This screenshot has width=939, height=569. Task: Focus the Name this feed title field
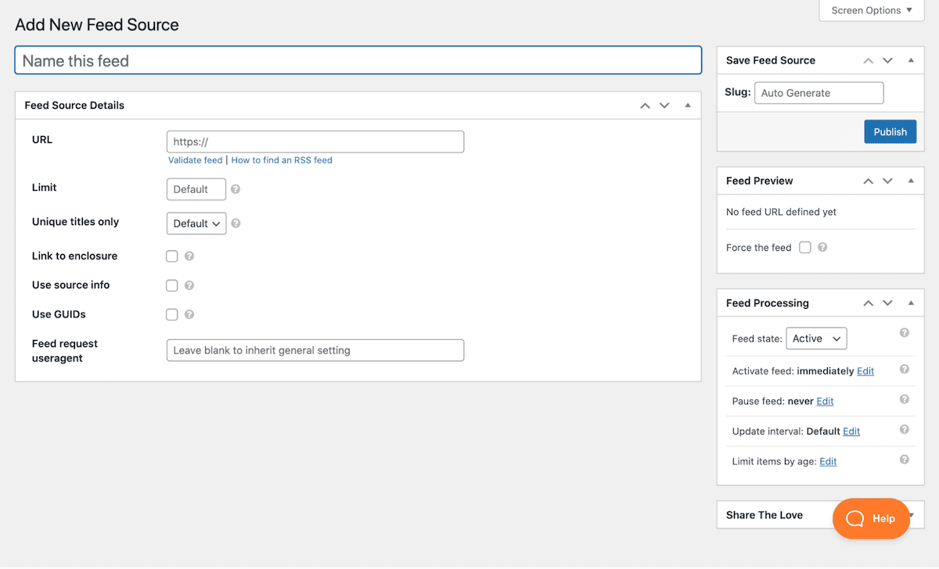coord(358,60)
